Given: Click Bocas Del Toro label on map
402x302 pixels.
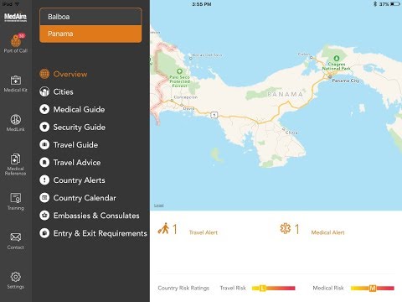Looking at the screenshot, I should click(x=207, y=55).
